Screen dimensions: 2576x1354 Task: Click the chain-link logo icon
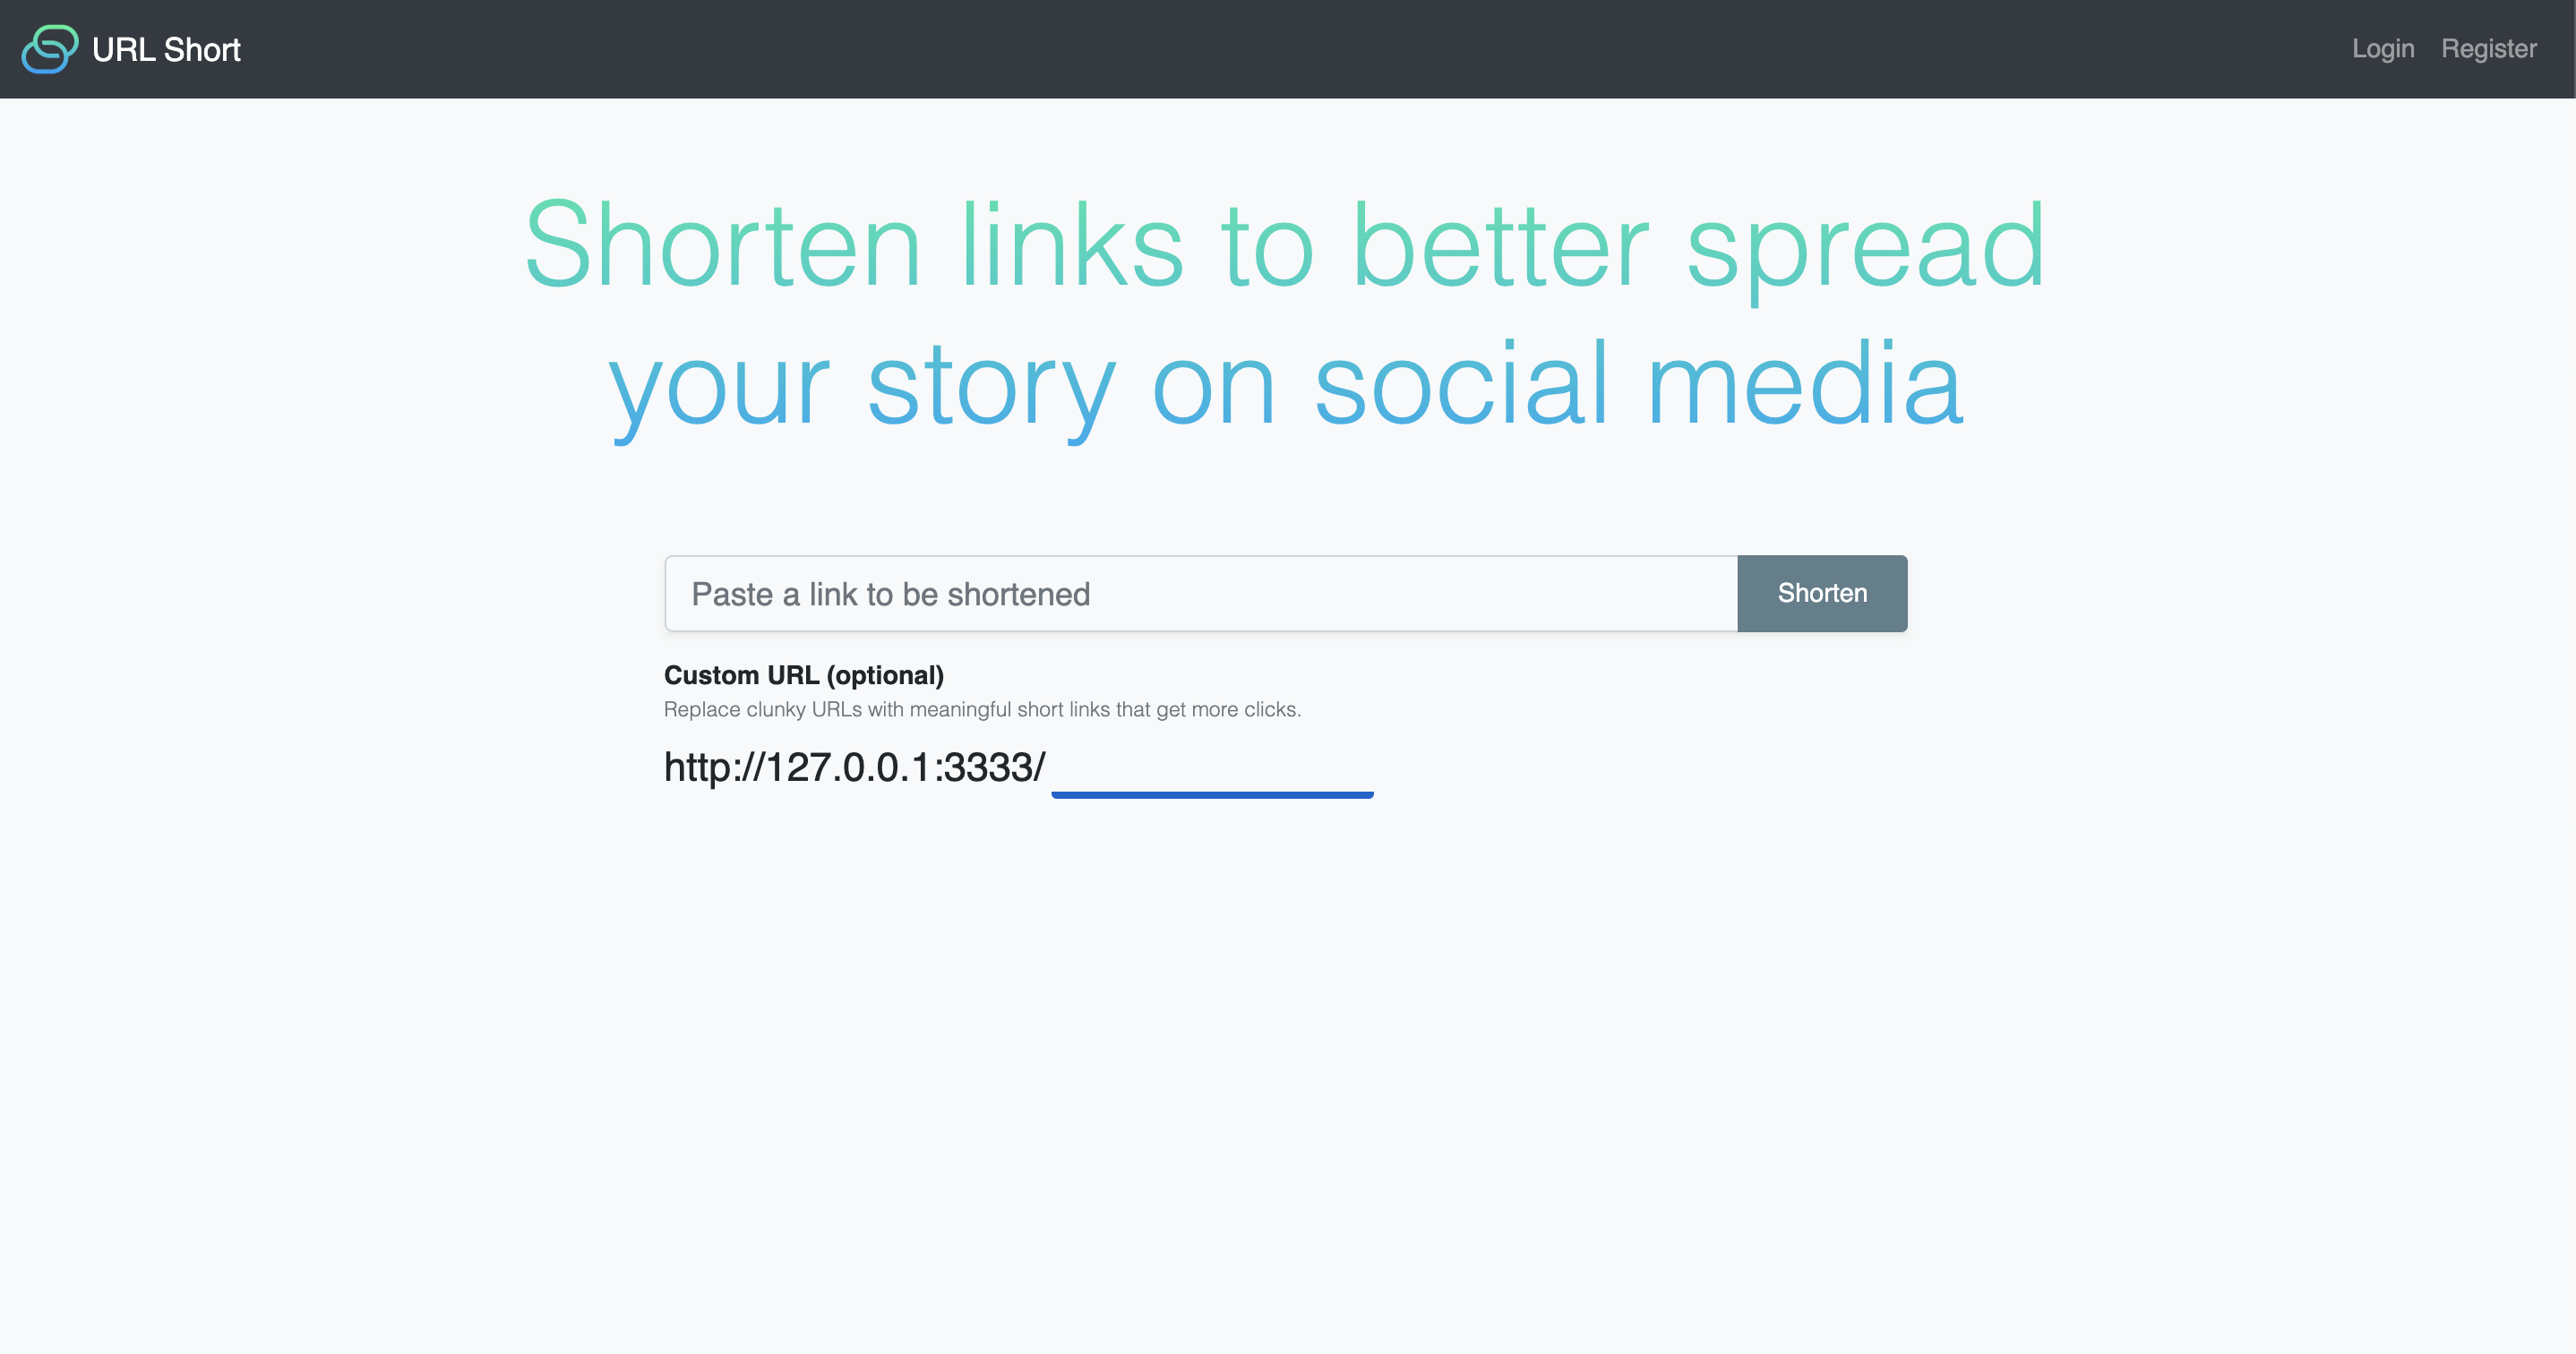tap(49, 49)
